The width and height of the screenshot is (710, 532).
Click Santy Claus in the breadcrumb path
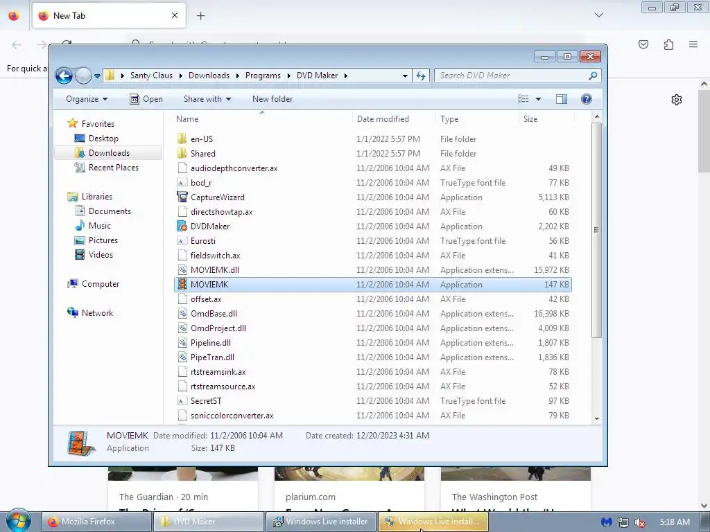pos(151,76)
